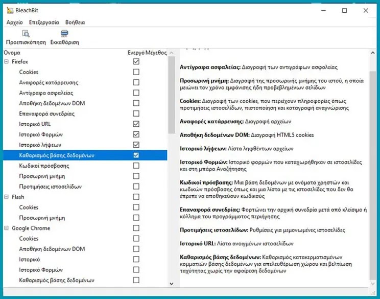
Task: Select Αναφορές κατάρρευσης tree row
Action: [x=49, y=83]
